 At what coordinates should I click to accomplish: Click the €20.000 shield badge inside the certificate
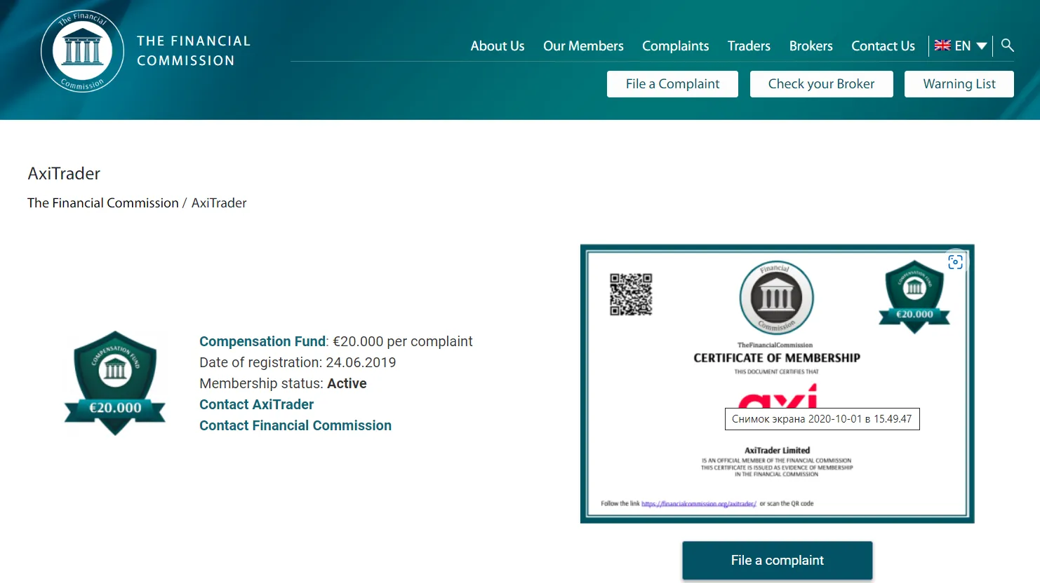pos(914,296)
